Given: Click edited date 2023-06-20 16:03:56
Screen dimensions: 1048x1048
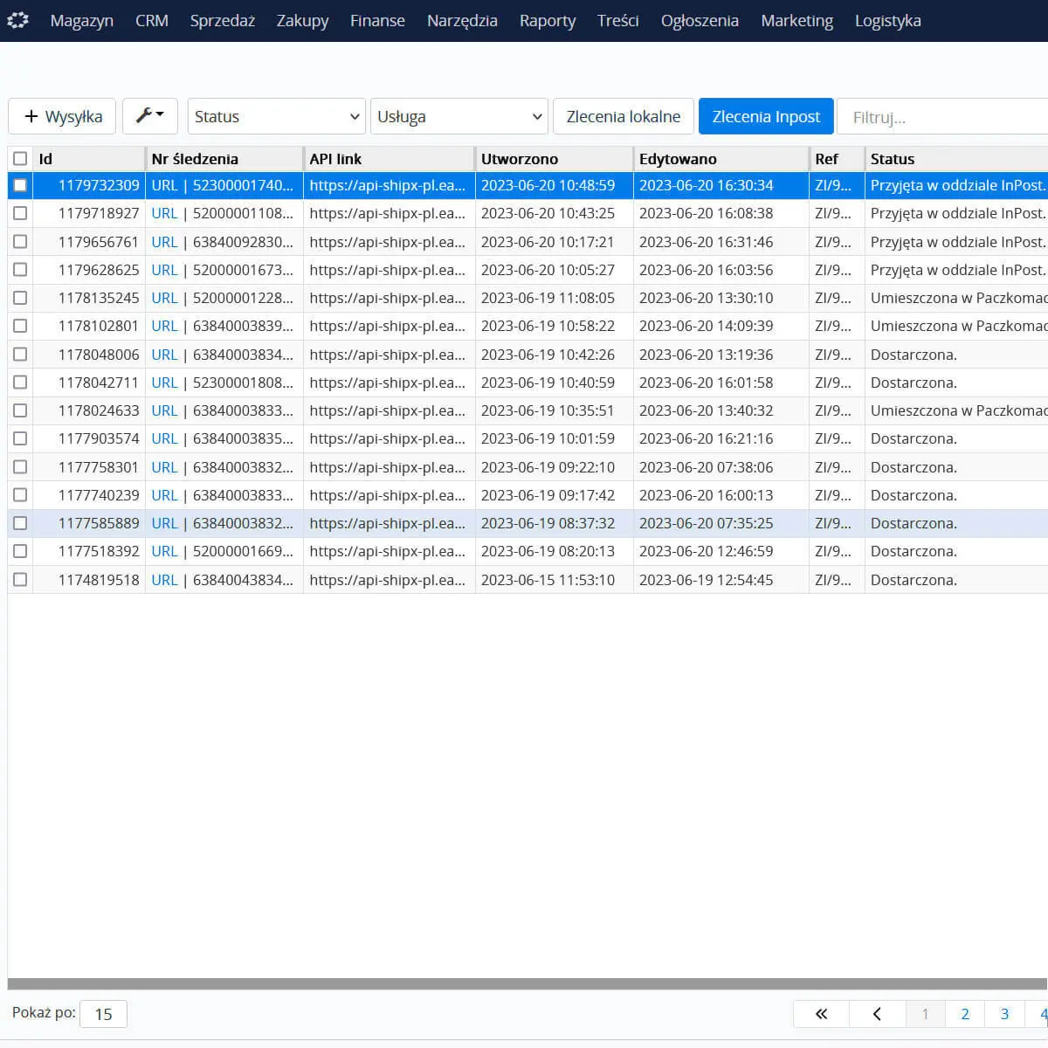Looking at the screenshot, I should point(706,270).
